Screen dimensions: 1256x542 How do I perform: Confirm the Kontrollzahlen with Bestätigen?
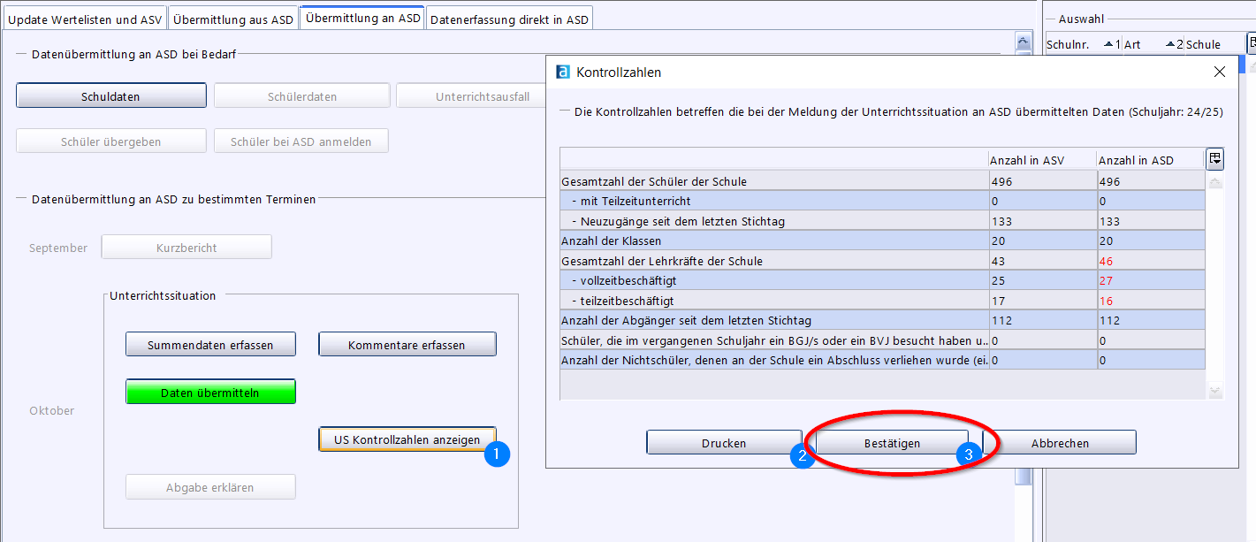(x=892, y=443)
